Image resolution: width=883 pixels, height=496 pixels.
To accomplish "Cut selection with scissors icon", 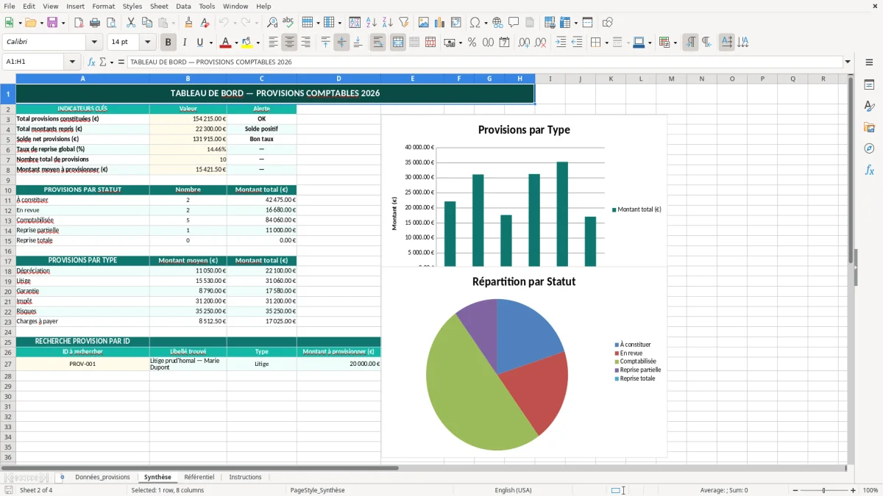I will click(x=130, y=23).
